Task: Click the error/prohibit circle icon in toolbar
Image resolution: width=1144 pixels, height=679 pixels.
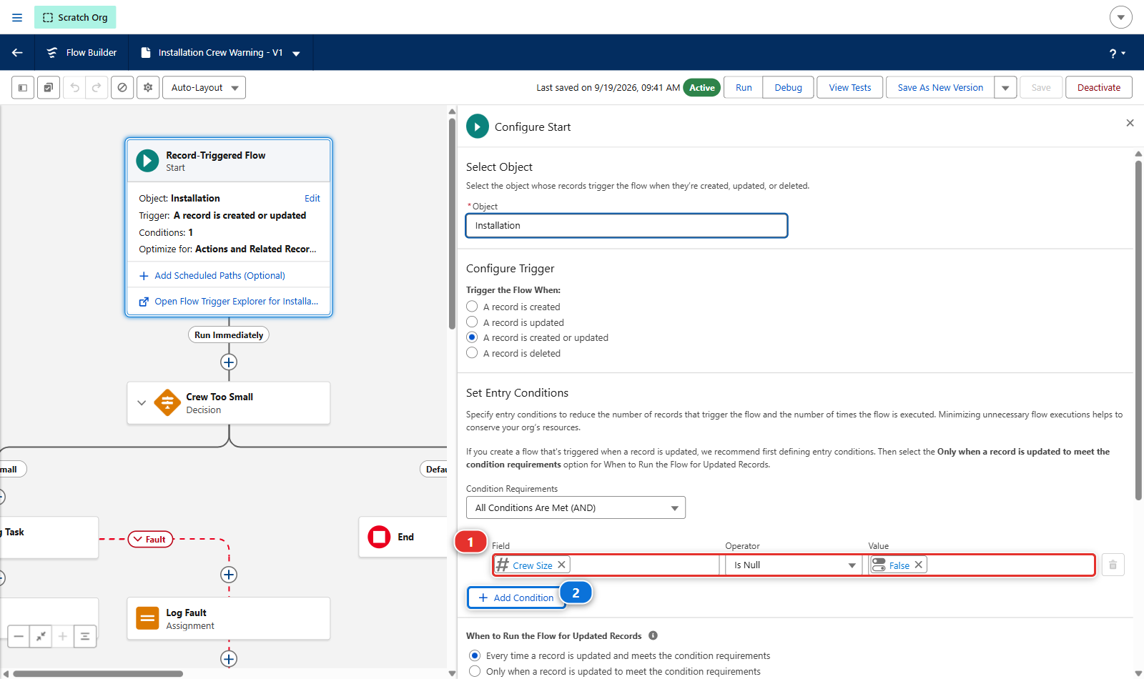Action: click(122, 87)
